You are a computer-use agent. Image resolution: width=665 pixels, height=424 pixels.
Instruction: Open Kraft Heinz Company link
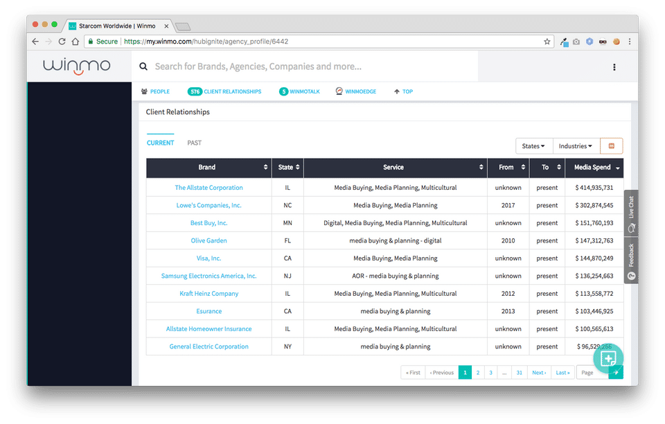pos(209,294)
